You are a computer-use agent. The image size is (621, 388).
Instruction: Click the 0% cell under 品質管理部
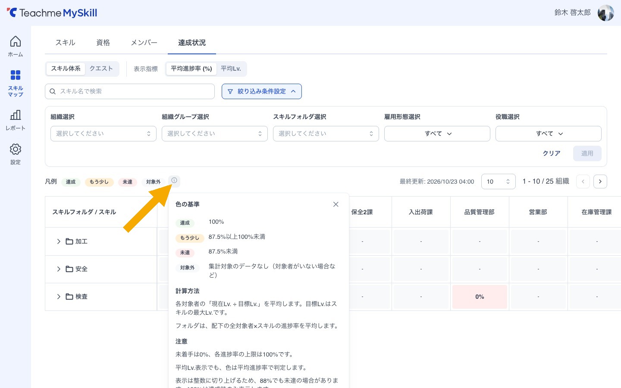click(x=480, y=297)
